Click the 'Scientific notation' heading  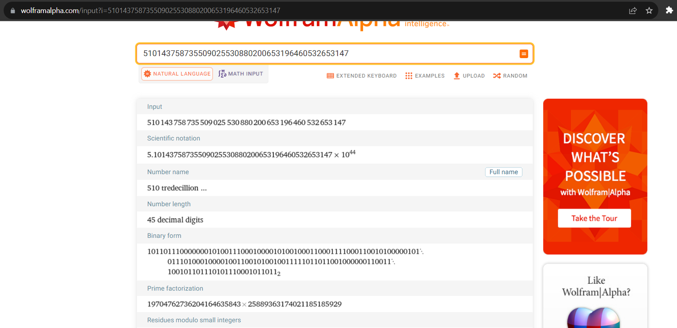pyautogui.click(x=174, y=138)
